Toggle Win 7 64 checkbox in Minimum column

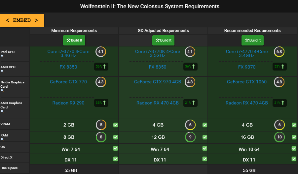(116, 148)
